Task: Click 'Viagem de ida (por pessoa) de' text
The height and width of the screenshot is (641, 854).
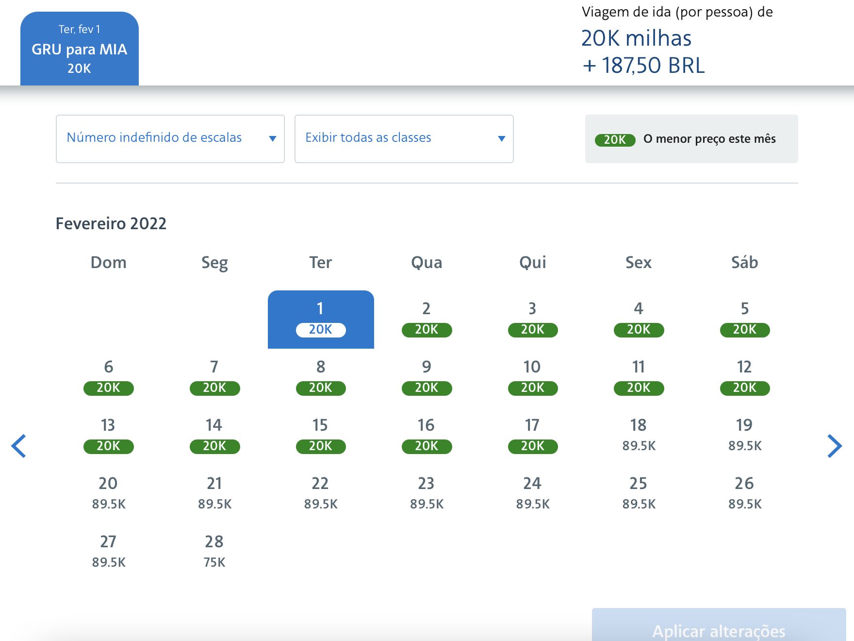Action: pos(677,12)
